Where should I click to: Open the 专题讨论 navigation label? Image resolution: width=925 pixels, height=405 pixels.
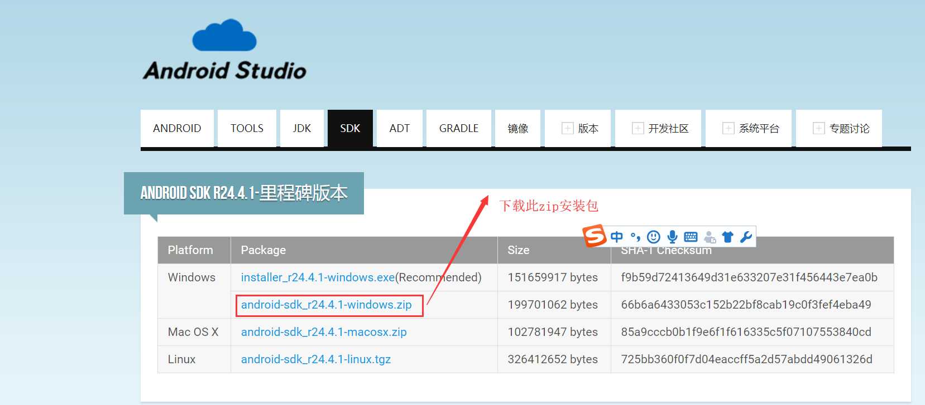pos(850,129)
